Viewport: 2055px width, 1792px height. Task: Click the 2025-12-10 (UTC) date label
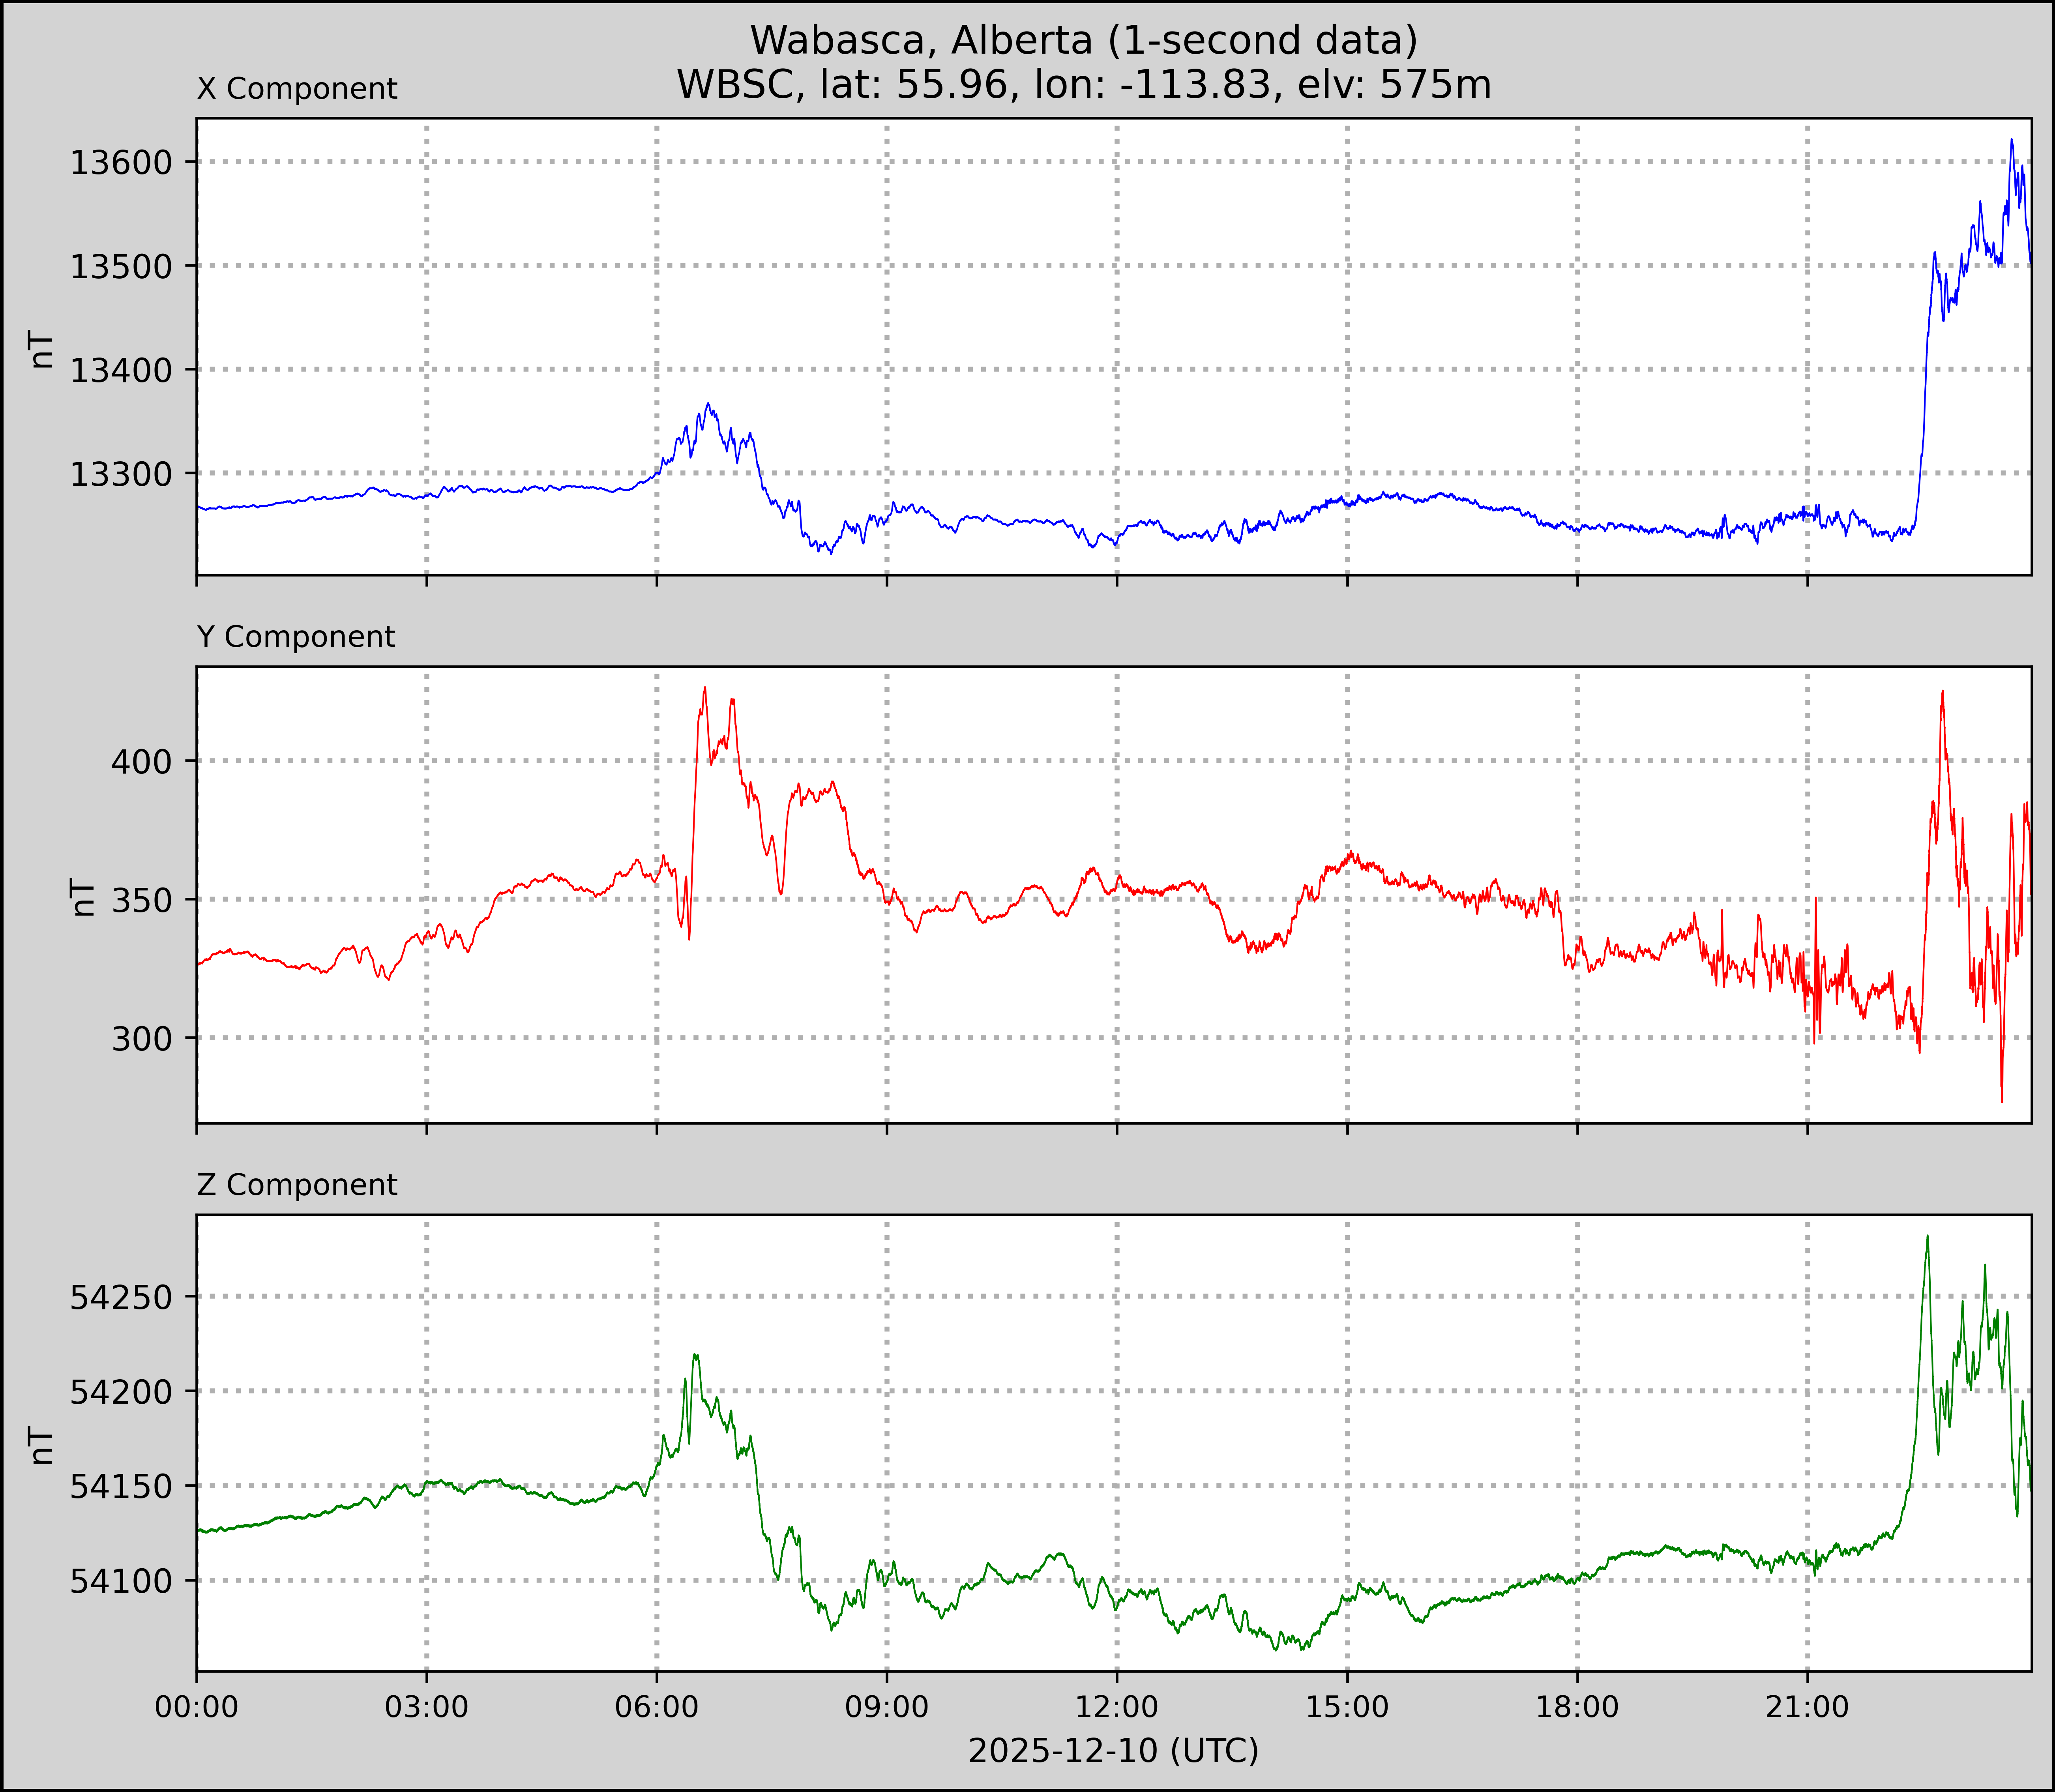coord(1113,1751)
